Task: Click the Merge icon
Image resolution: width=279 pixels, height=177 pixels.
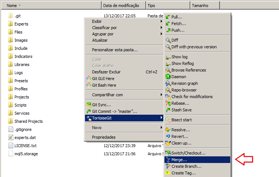Action: click(168, 160)
